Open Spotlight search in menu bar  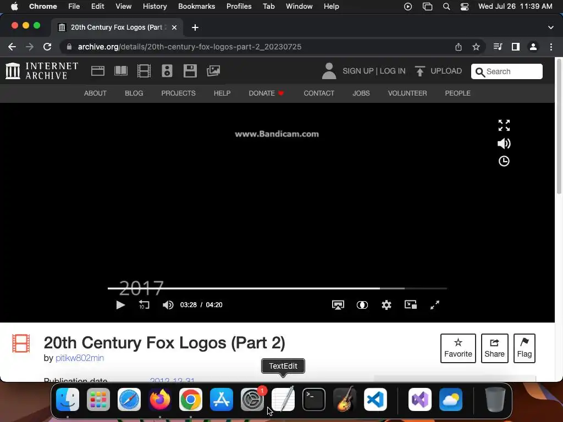click(x=446, y=7)
